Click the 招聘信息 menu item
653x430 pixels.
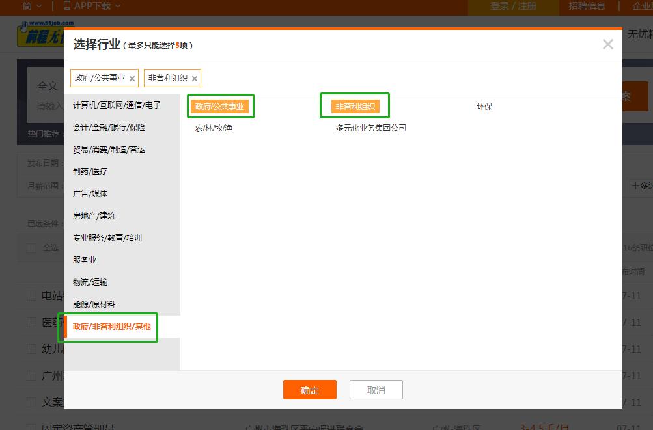(x=587, y=7)
